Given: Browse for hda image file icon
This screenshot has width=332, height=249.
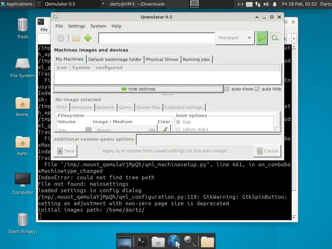Looking at the screenshot, I should pos(152,130).
